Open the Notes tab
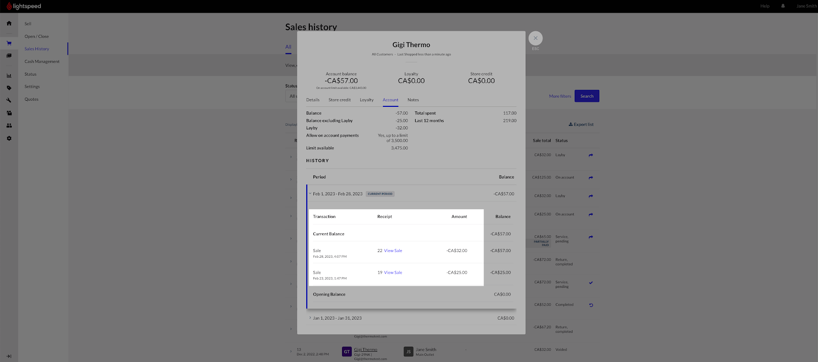Image resolution: width=818 pixels, height=362 pixels. pos(413,100)
